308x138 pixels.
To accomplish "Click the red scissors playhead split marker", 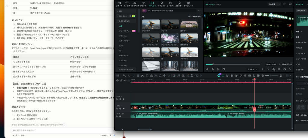I will tap(254, 109).
